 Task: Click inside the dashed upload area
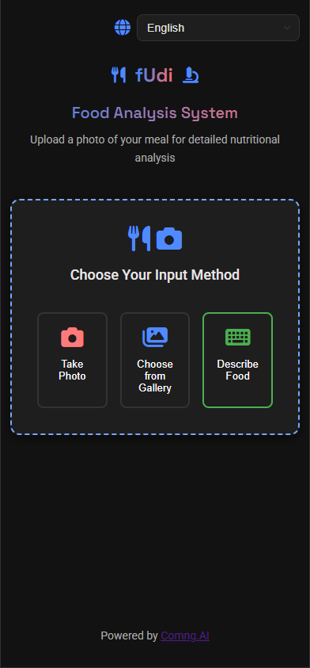[x=155, y=426]
